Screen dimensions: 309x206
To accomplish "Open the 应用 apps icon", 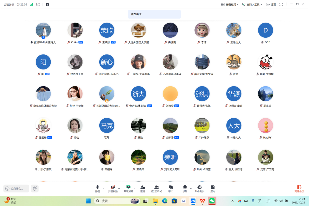I will [x=213, y=189].
